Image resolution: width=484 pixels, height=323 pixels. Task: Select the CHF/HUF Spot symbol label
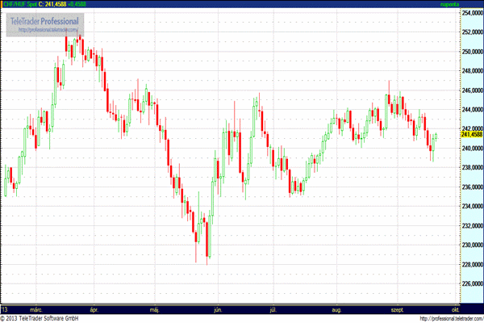point(19,4)
